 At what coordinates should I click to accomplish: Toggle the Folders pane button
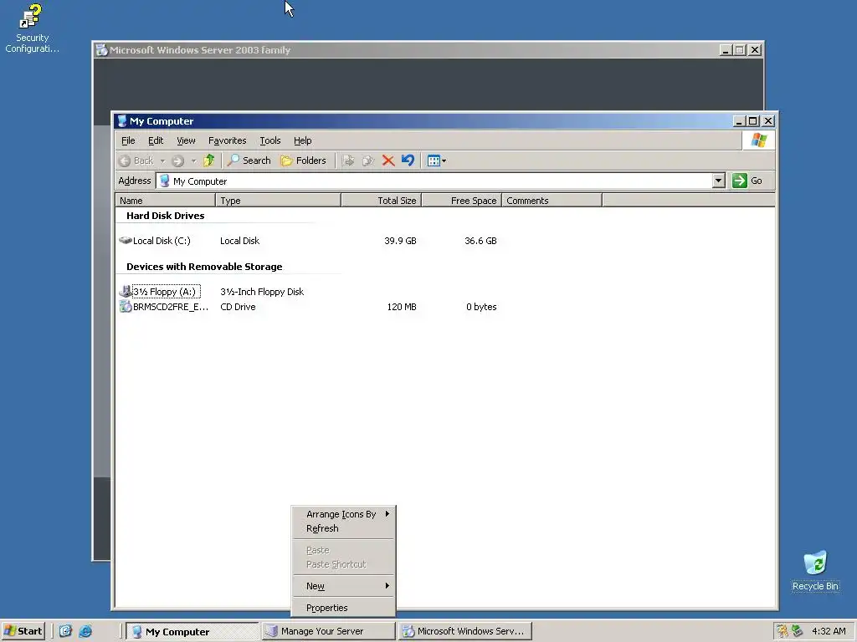click(303, 160)
